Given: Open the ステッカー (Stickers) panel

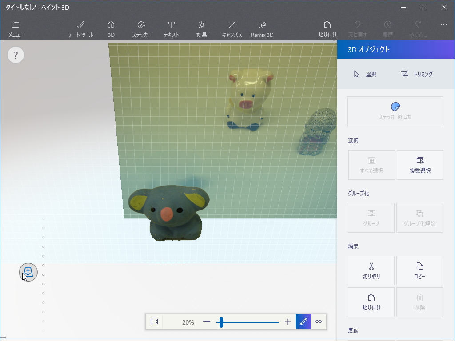Looking at the screenshot, I should point(141,28).
